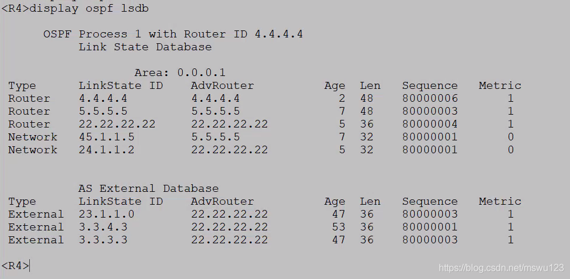Viewport: 570px width, 279px height.
Task: Click External entry 3.3.3.3
Action: 103,240
